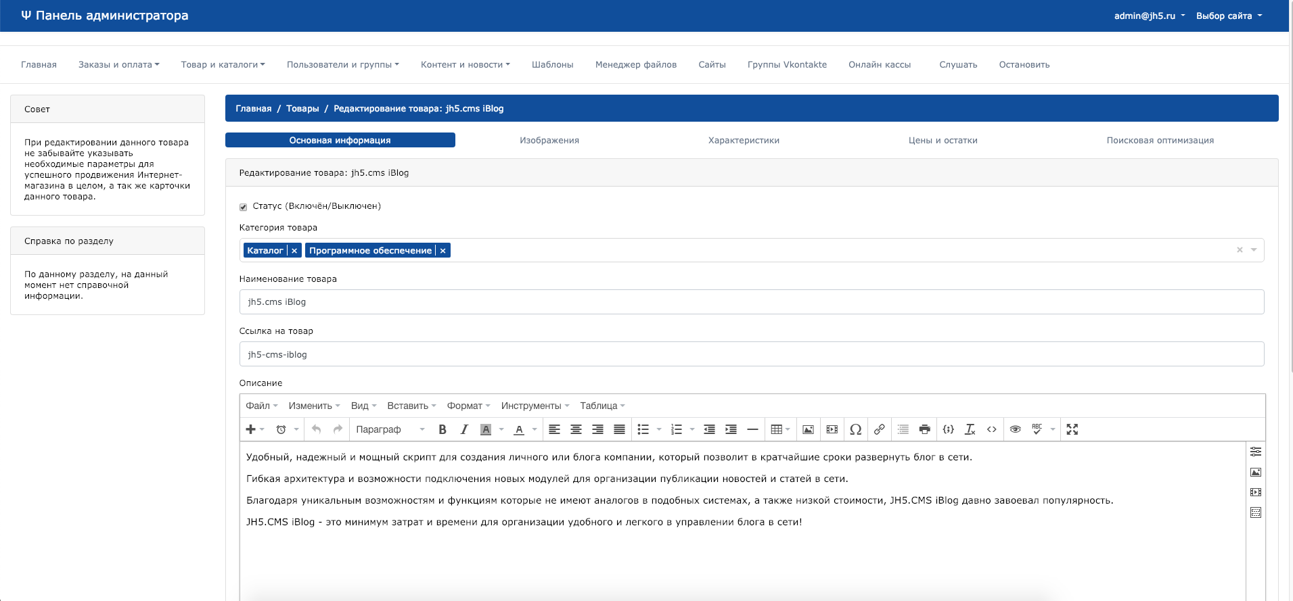The height and width of the screenshot is (601, 1293).
Task: Insert image using the toolbar picture icon
Action: 808,429
